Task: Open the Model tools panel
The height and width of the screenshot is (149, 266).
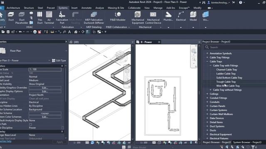Action: pyautogui.click(x=193, y=17)
